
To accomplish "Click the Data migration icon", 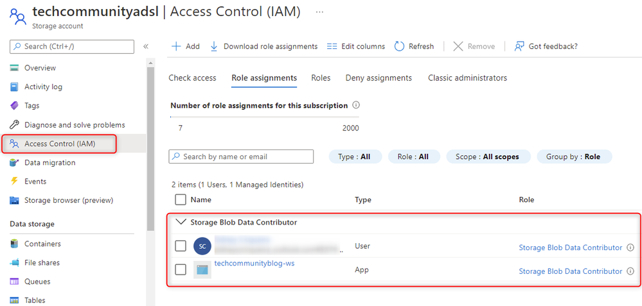I will point(14,162).
